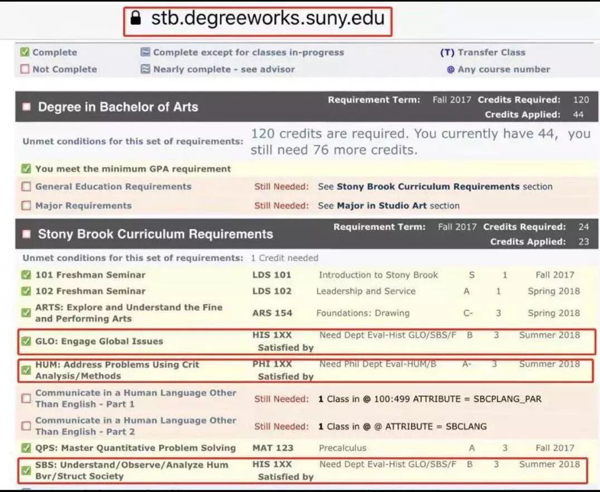The image size is (600, 492).
Task: Click the 102 Freshman Seminar checkbox
Action: [x=26, y=291]
